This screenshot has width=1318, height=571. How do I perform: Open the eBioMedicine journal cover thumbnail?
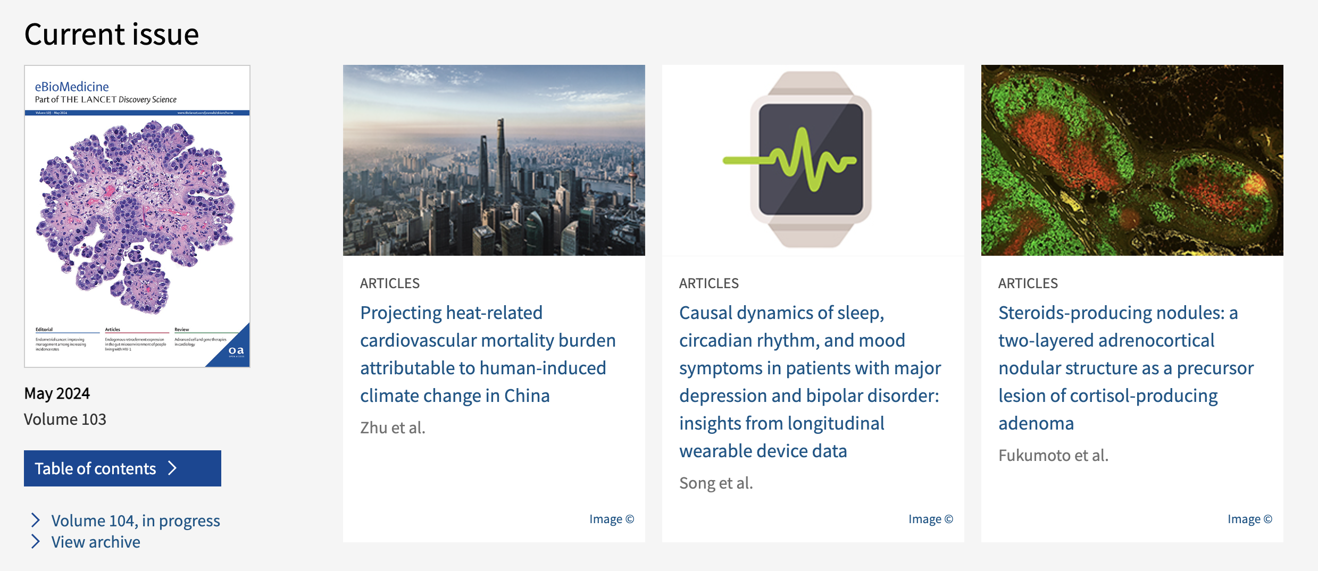137,216
